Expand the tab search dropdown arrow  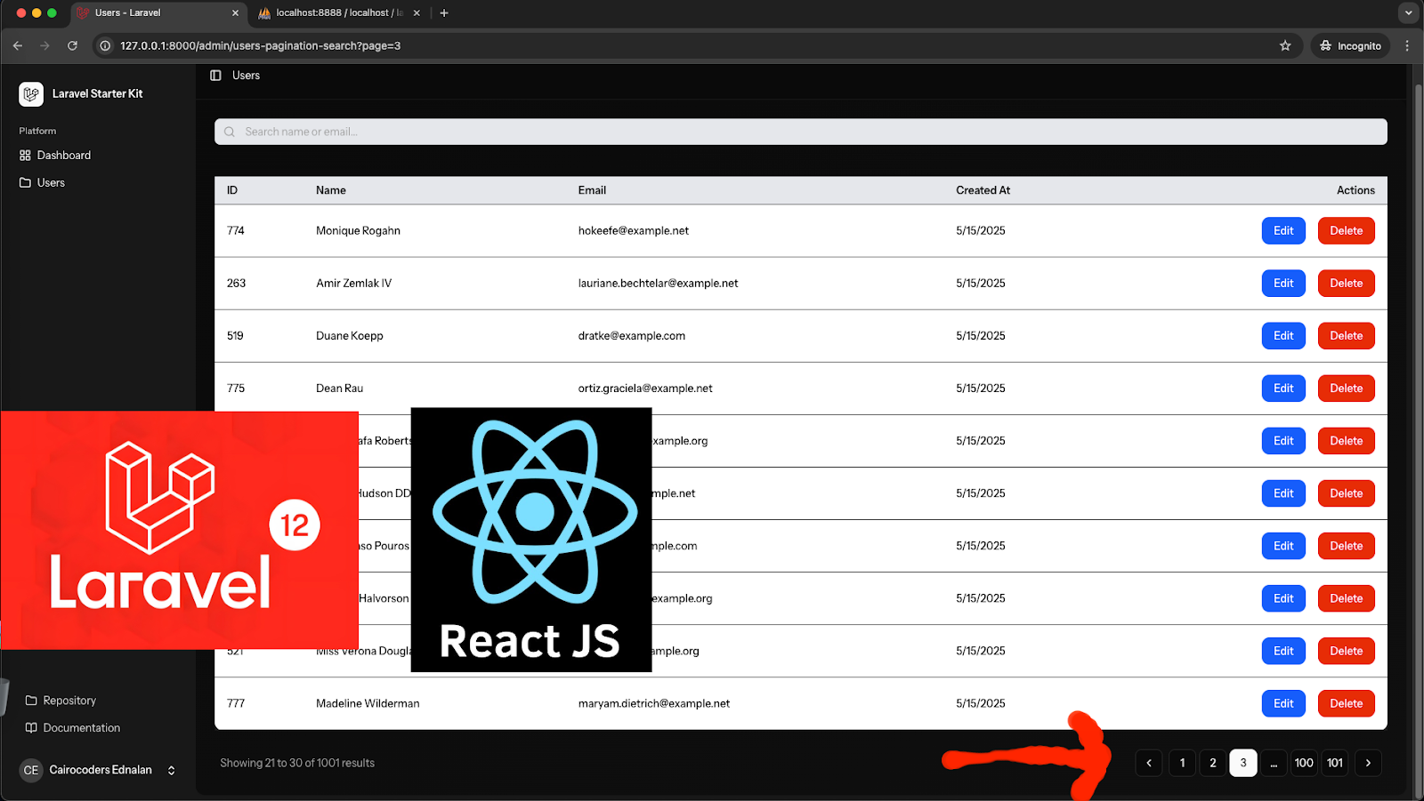pos(1408,13)
